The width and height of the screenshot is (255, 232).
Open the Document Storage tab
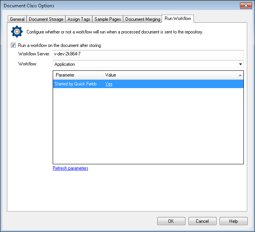46,19
